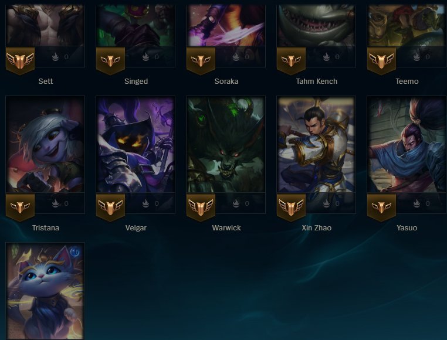Click the Soraka name label
The width and height of the screenshot is (447, 340).
click(x=226, y=81)
